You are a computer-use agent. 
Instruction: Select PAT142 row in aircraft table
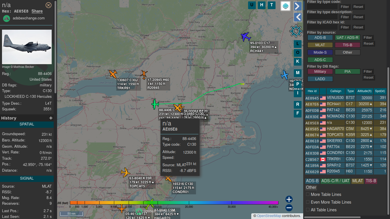tap(346, 110)
